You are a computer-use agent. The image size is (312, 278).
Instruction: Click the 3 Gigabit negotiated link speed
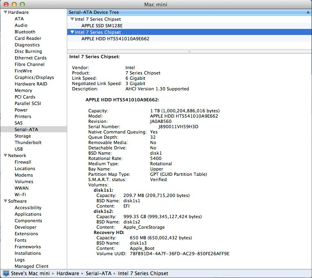(135, 83)
